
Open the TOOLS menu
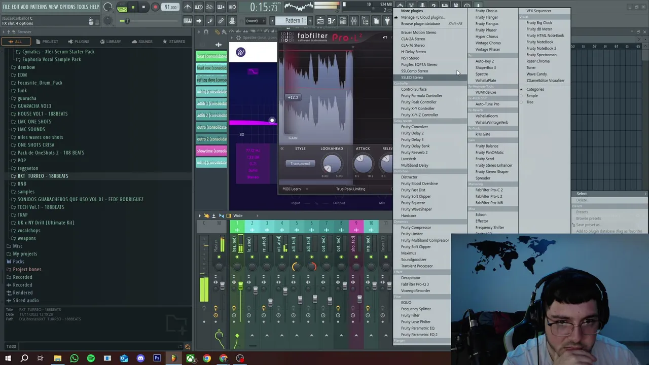click(x=83, y=7)
